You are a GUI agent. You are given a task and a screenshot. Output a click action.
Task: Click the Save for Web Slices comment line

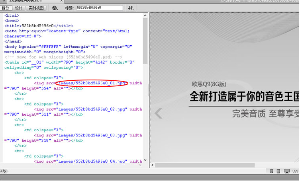coord(63,57)
